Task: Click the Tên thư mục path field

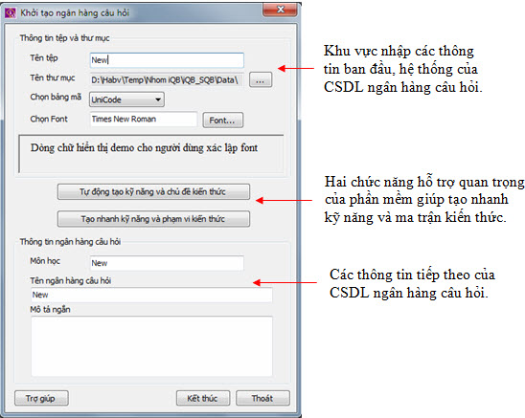Action: pyautogui.click(x=167, y=80)
